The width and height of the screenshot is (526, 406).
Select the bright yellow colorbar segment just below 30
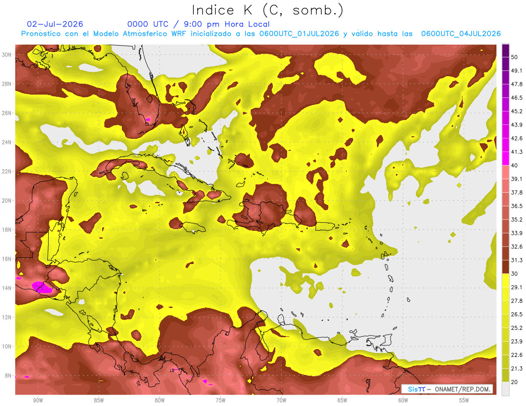coord(505,280)
